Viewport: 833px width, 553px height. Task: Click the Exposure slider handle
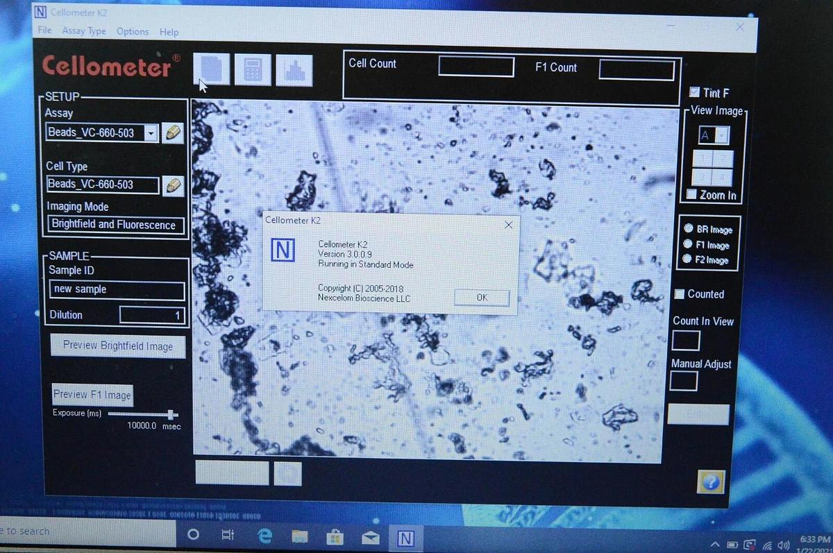point(171,414)
